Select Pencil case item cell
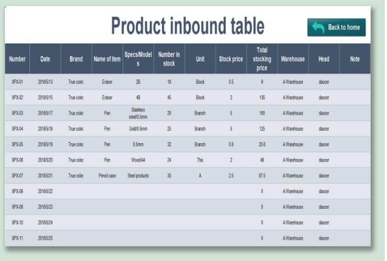Screen dimensions: 387x261 click(x=107, y=175)
